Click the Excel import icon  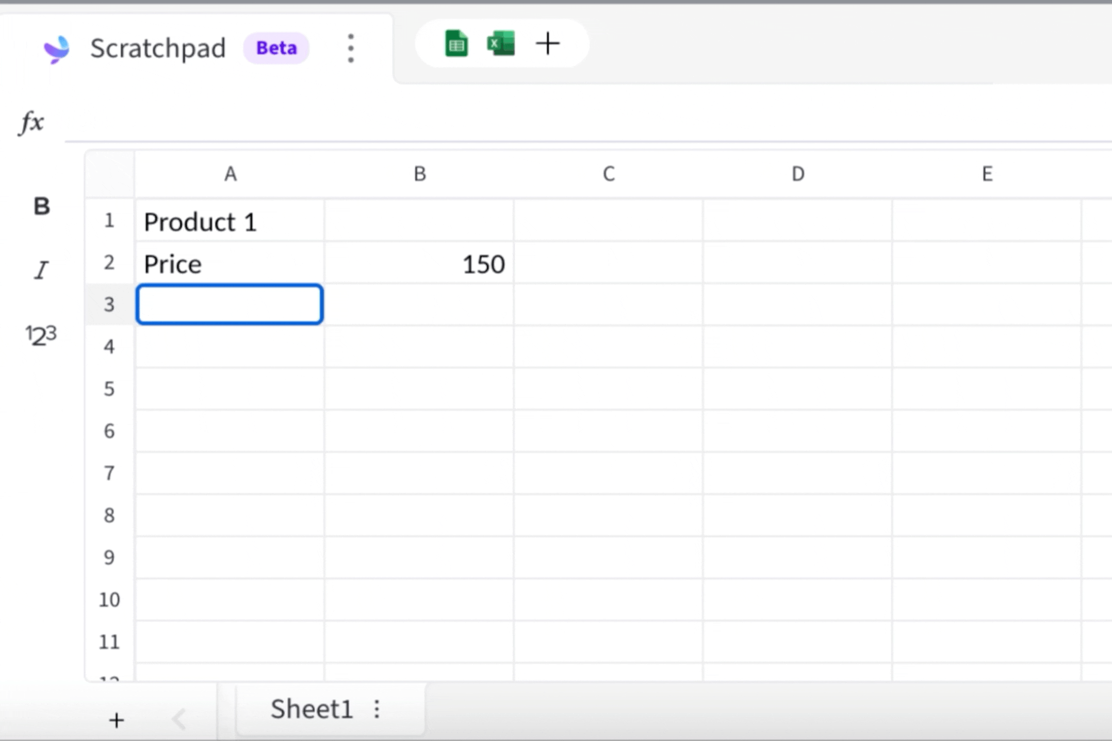pyautogui.click(x=501, y=44)
